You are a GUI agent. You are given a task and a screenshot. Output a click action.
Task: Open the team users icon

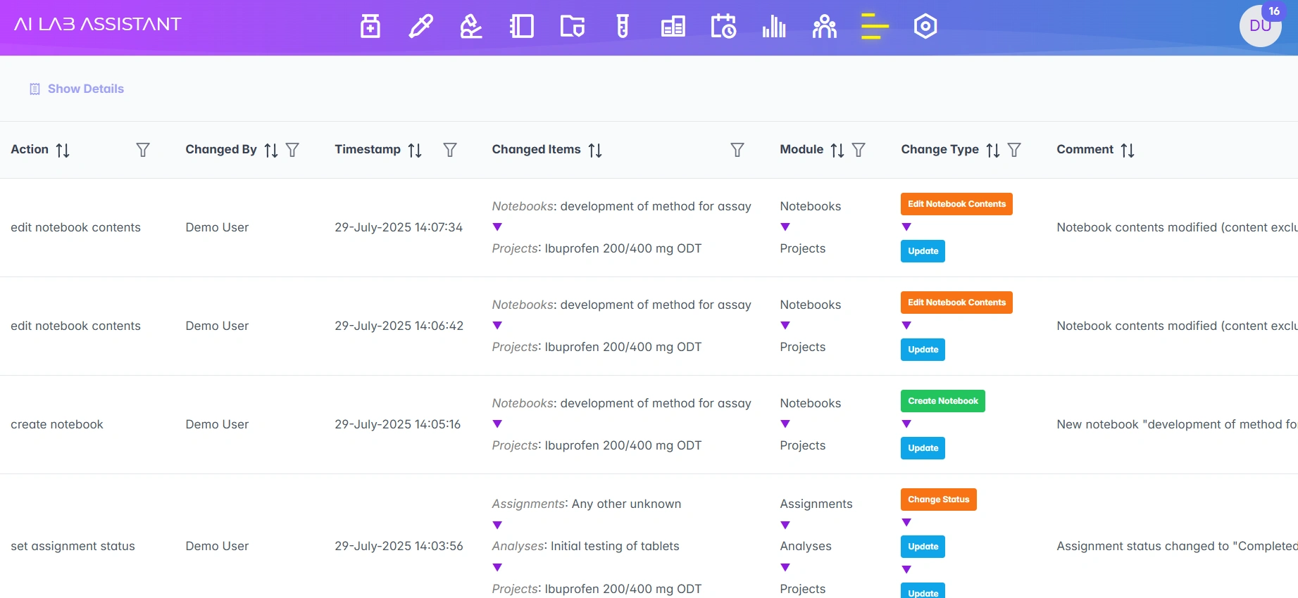[x=824, y=27]
